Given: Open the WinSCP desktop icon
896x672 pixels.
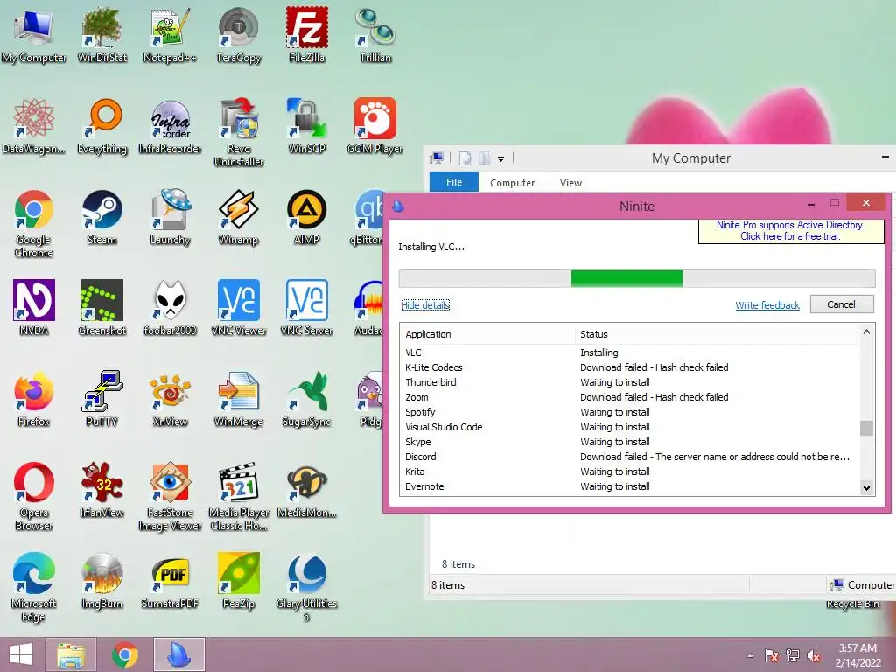Looking at the screenshot, I should 307,126.
